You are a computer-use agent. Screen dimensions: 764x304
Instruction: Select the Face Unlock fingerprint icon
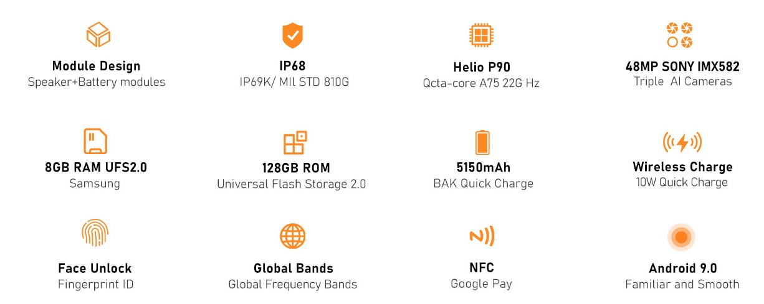pos(95,233)
